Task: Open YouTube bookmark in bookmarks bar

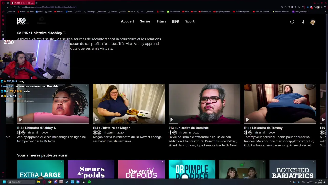Action: [x=59, y=12]
